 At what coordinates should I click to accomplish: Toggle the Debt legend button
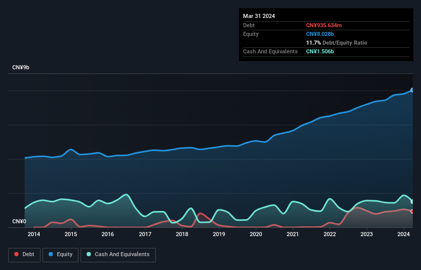click(x=25, y=255)
